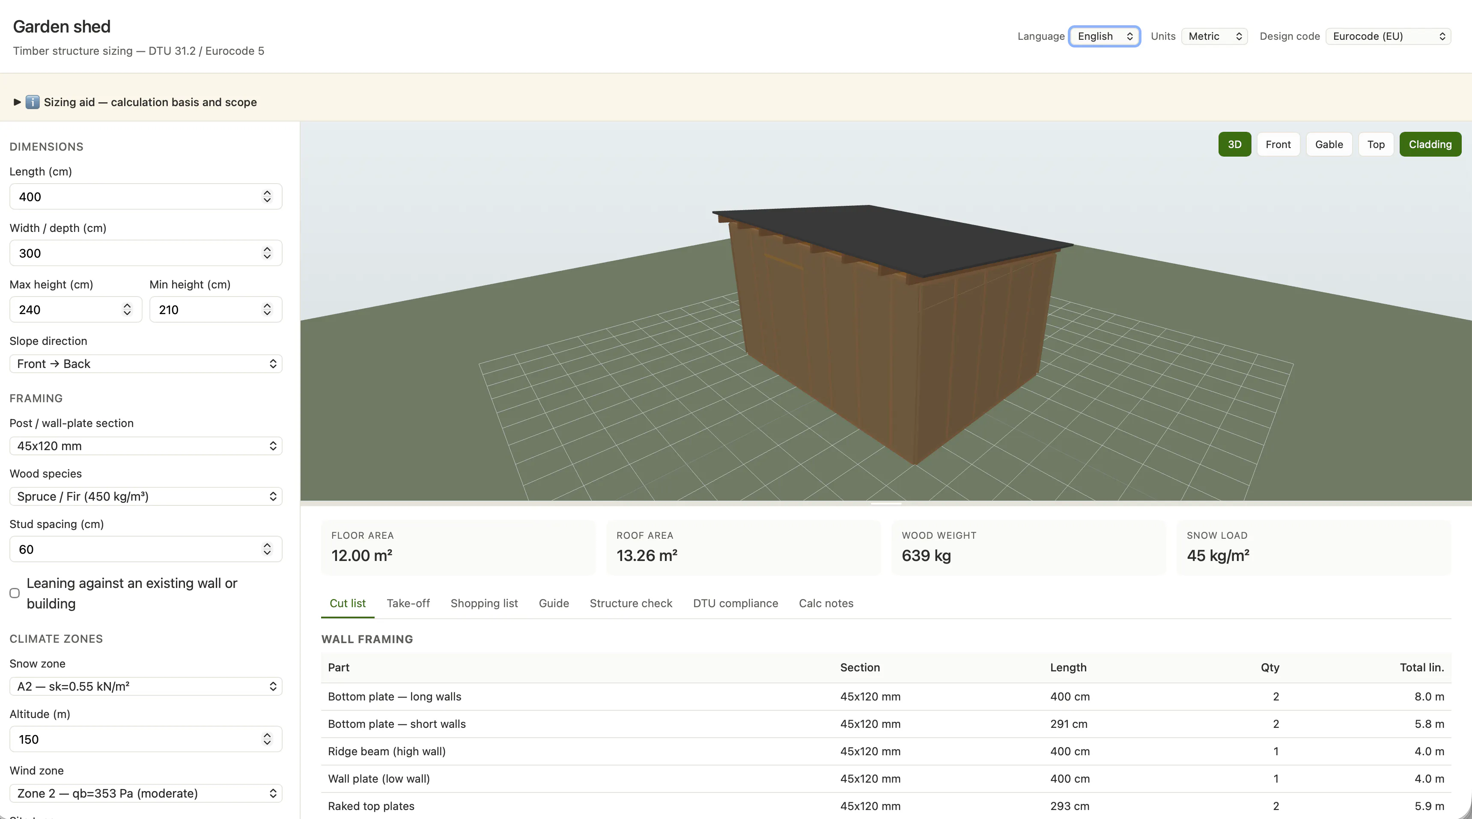The width and height of the screenshot is (1472, 819).
Task: Click the Width / depth input field
Action: tap(146, 253)
